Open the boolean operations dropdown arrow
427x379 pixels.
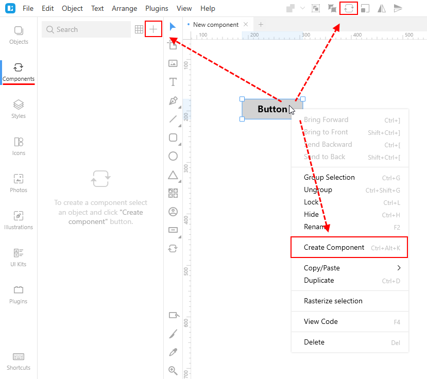302,8
